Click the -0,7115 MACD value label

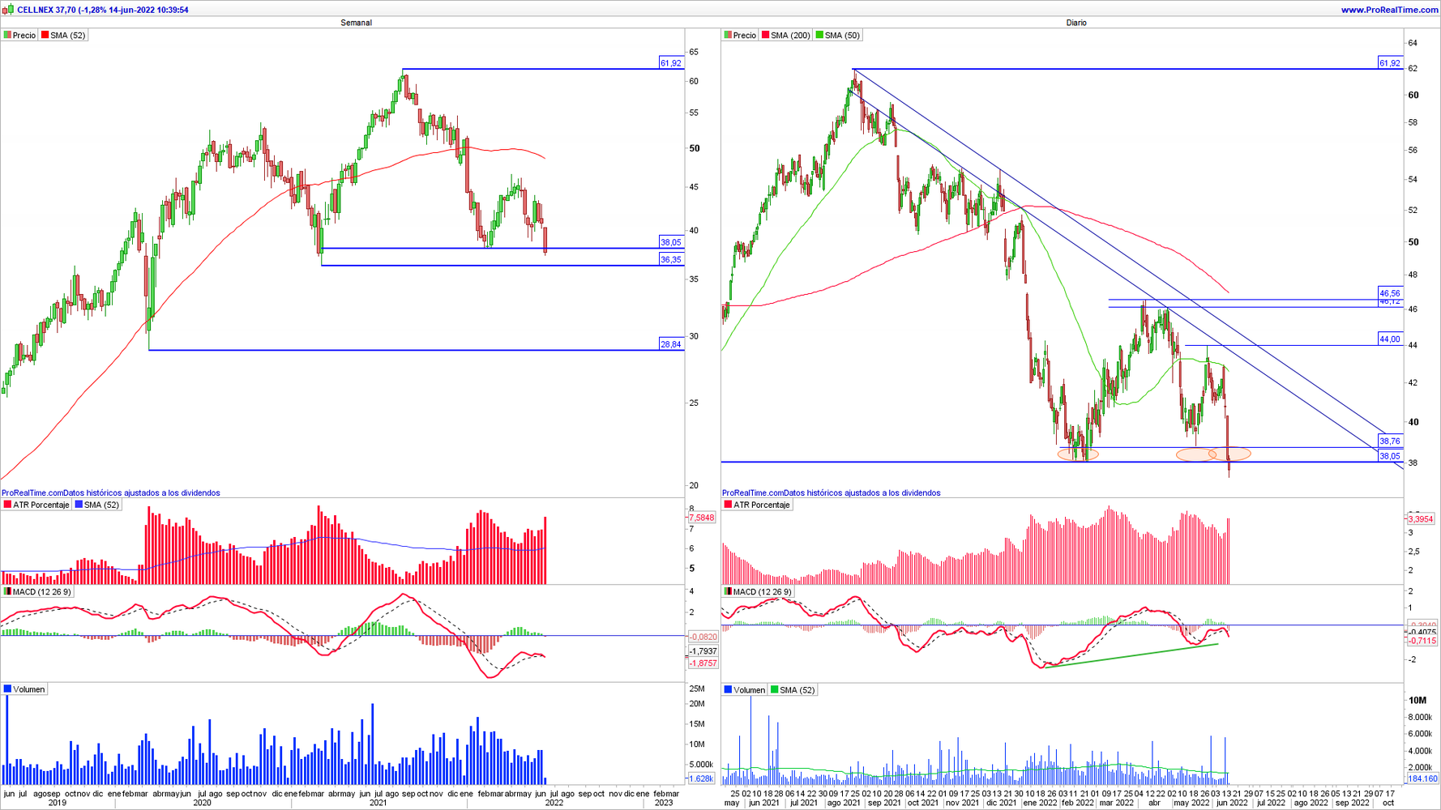1422,641
